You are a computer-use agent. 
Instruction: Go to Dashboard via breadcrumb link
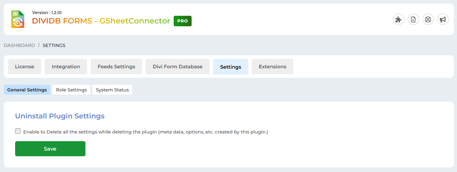19,45
